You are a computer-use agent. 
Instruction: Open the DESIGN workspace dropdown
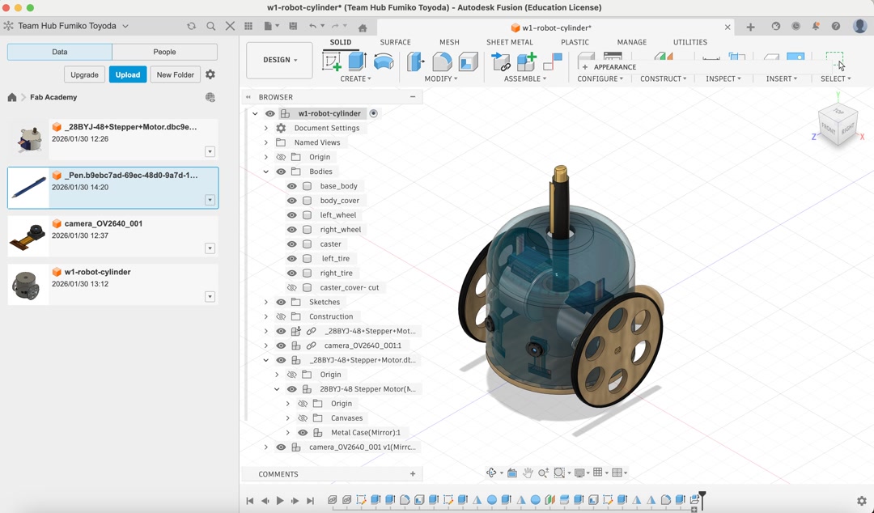click(x=279, y=60)
